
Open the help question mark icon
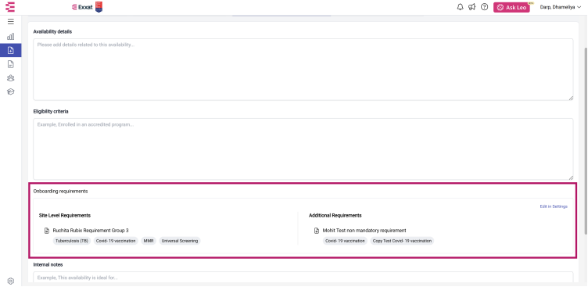point(485,7)
